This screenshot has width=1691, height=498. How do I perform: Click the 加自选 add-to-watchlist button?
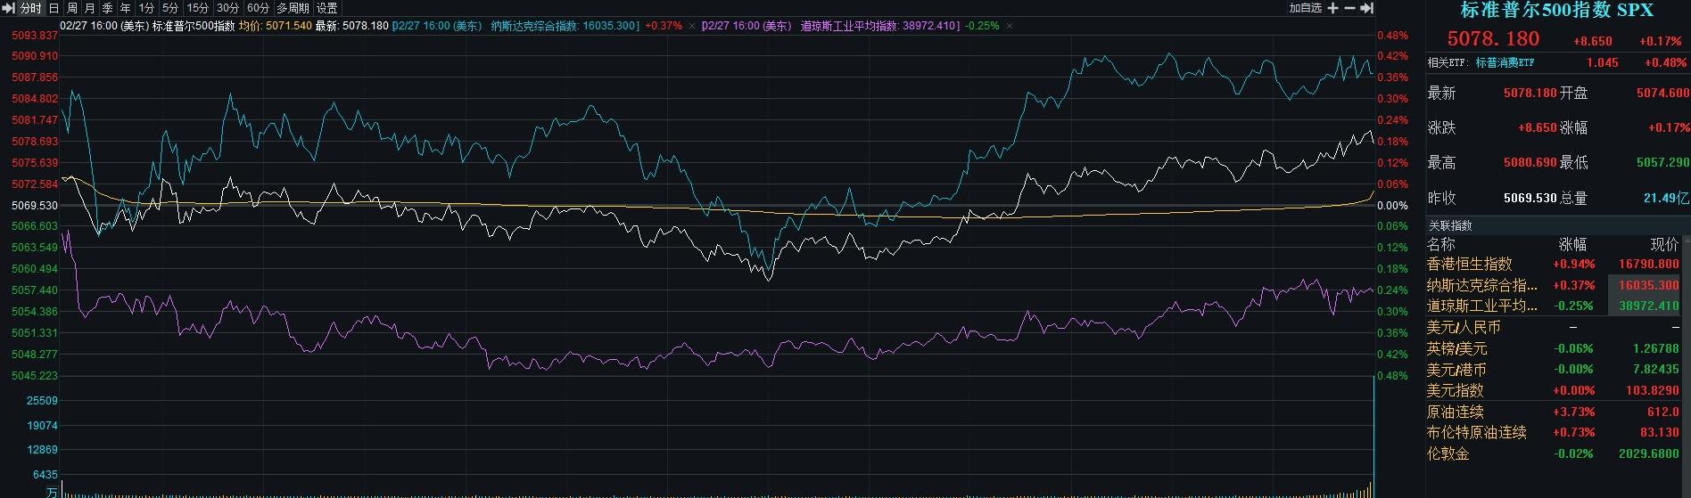1305,8
